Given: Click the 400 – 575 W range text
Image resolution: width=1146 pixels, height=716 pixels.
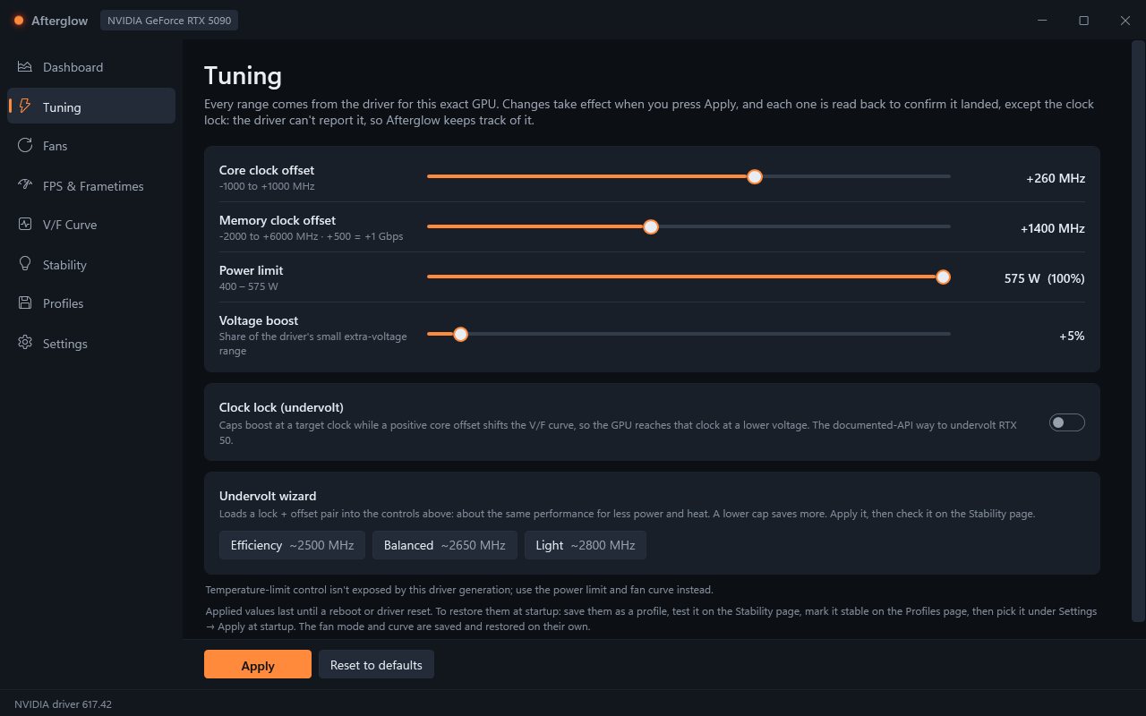Looking at the screenshot, I should (249, 286).
